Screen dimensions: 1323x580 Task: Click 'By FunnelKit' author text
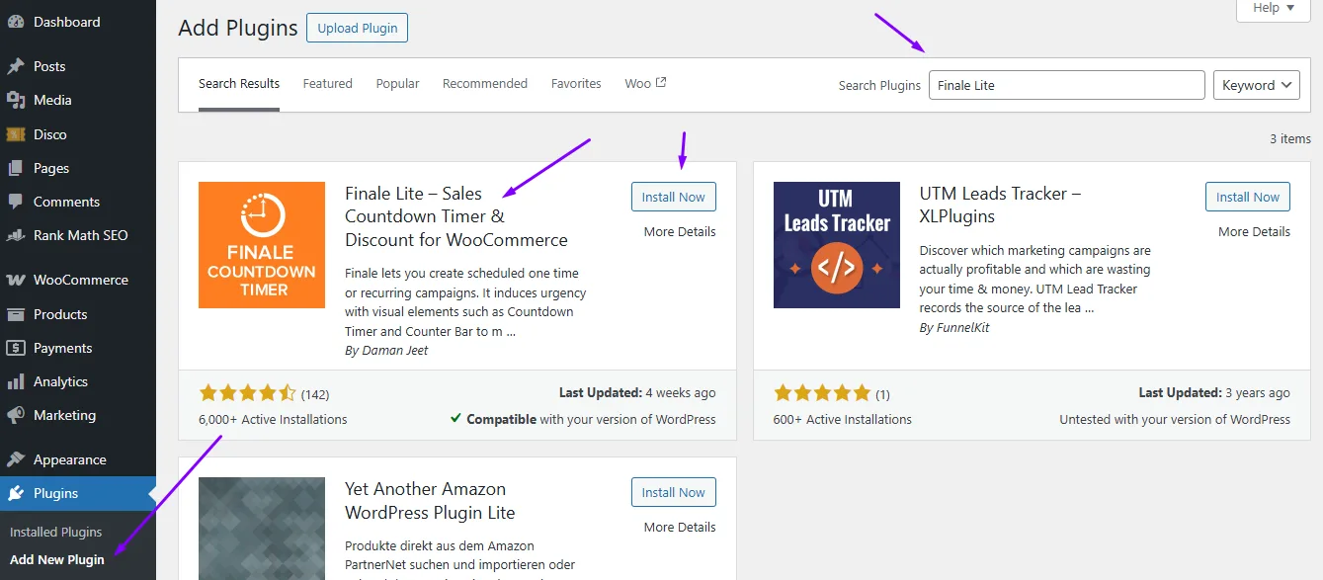pos(954,327)
